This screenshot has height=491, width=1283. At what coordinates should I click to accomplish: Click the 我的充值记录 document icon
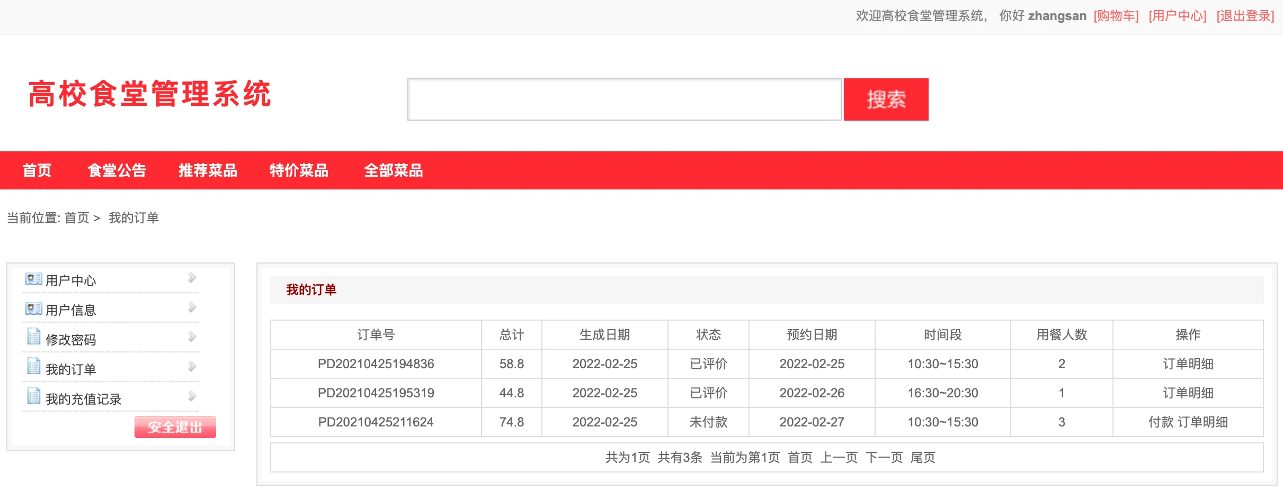coord(33,396)
